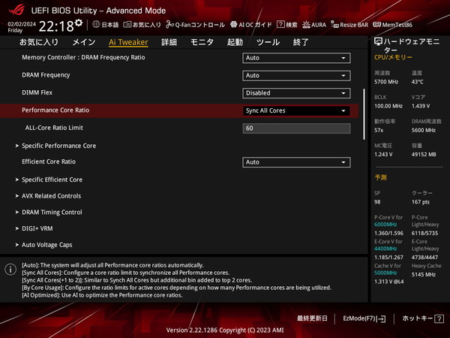This screenshot has height=338, width=450.
Task: Open the ホットキー hotkey list
Action: pyautogui.click(x=423, y=318)
